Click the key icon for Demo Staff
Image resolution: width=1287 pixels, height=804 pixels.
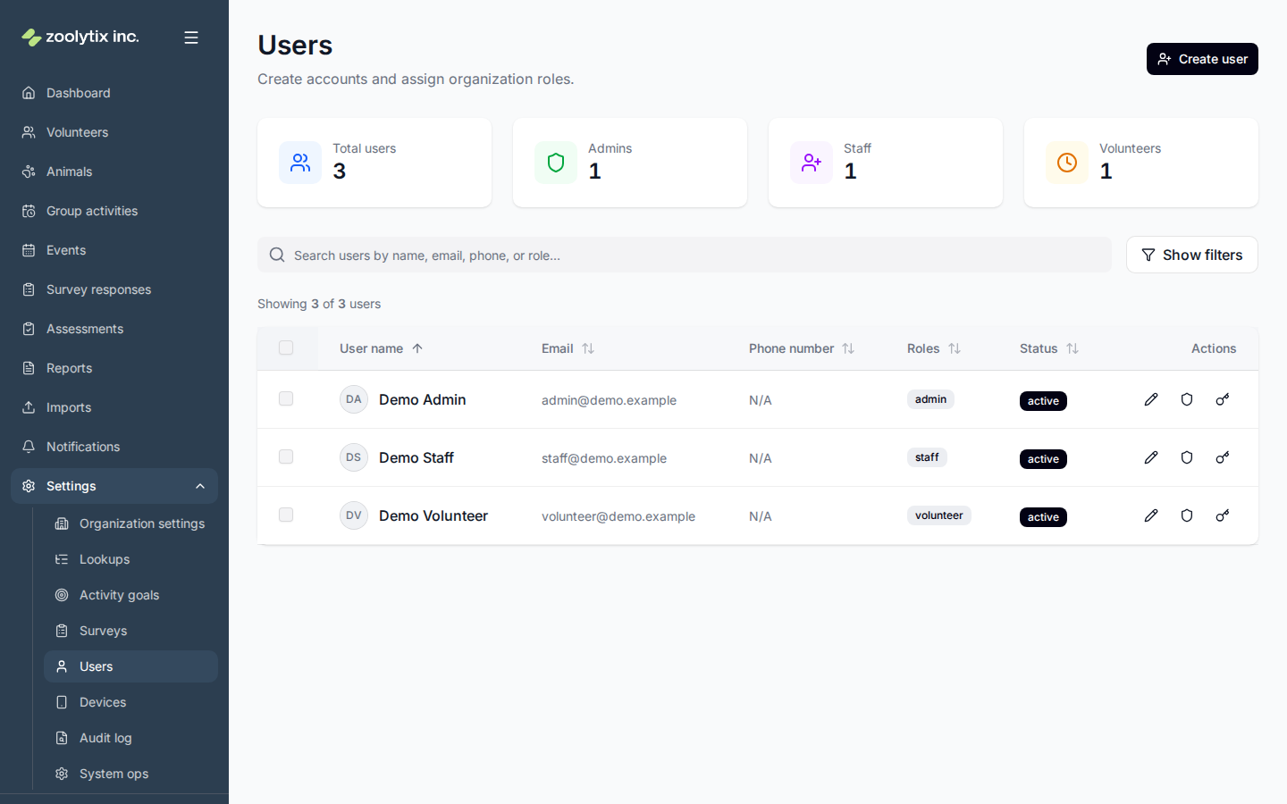1223,457
